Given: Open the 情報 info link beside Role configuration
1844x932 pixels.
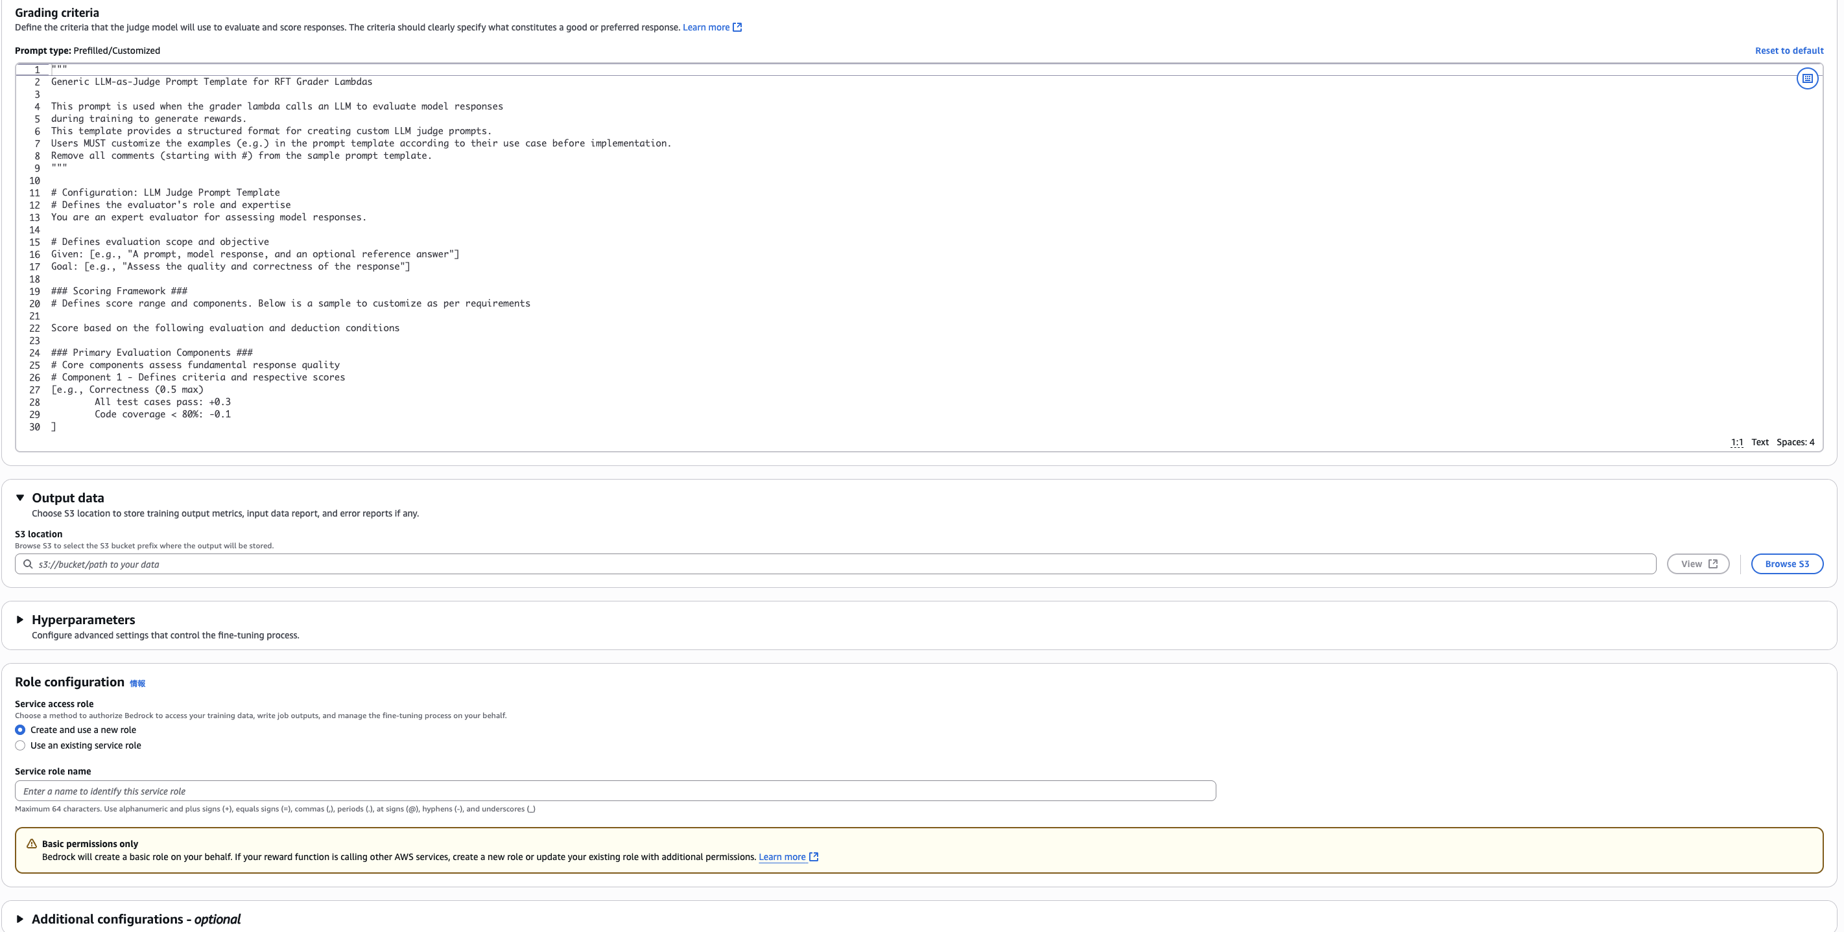Looking at the screenshot, I should click(137, 684).
